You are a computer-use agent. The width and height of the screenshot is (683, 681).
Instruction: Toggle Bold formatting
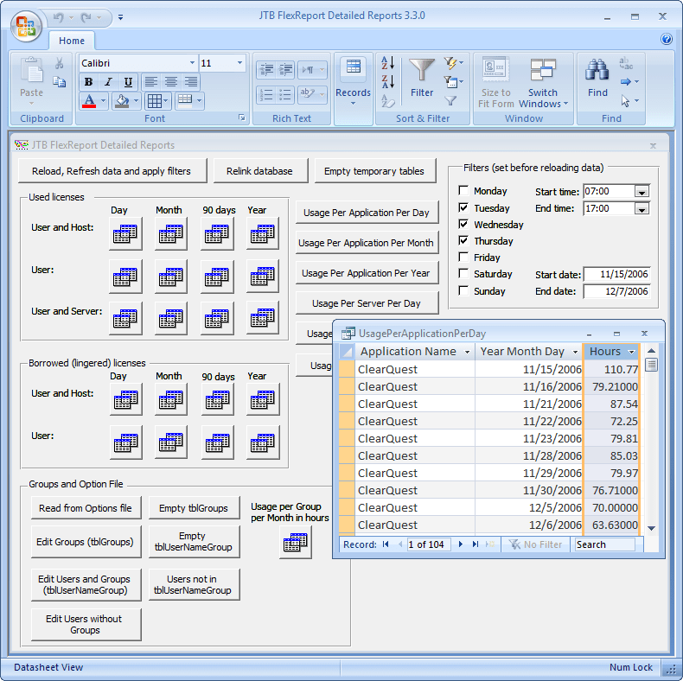point(88,82)
